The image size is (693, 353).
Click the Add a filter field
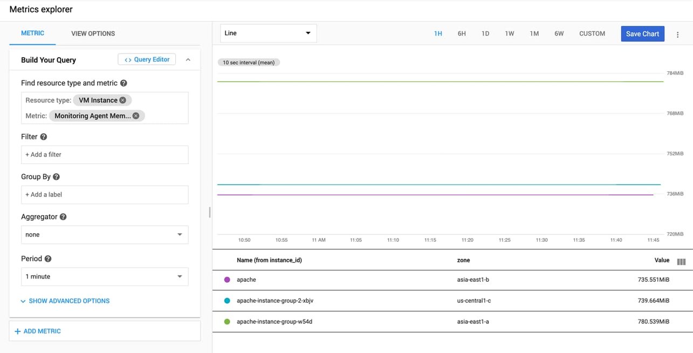(105, 154)
